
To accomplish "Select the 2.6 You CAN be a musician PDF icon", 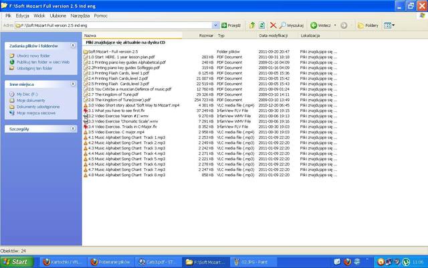I will click(86, 89).
